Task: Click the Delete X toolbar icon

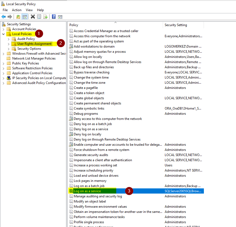Action: (33, 17)
